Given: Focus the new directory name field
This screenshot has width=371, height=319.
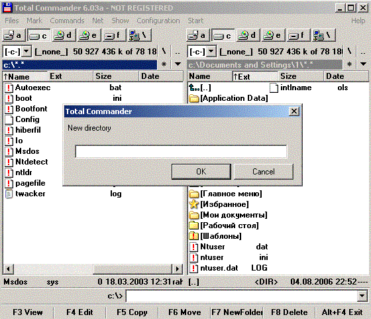Looking at the screenshot, I should [x=181, y=152].
